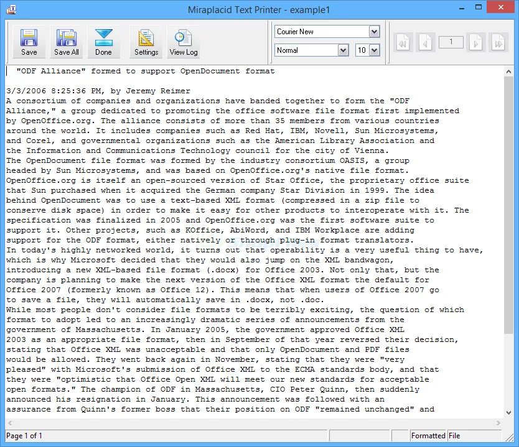Click the scrollbar up arrow

click(x=508, y=70)
